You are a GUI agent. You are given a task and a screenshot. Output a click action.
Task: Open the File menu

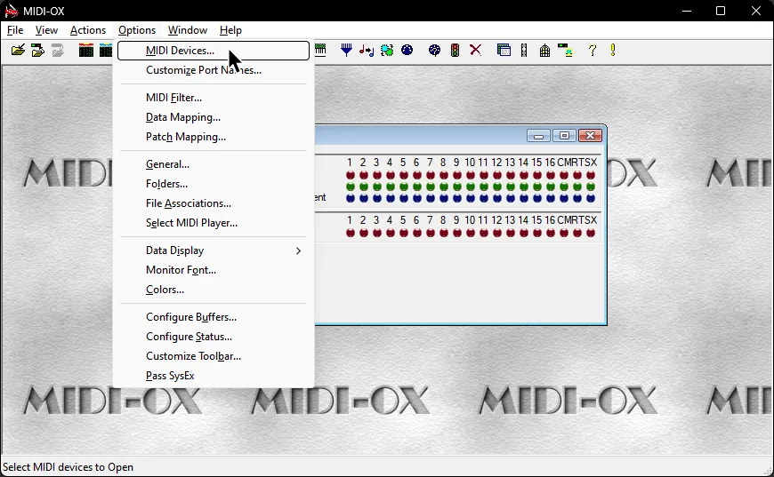15,30
